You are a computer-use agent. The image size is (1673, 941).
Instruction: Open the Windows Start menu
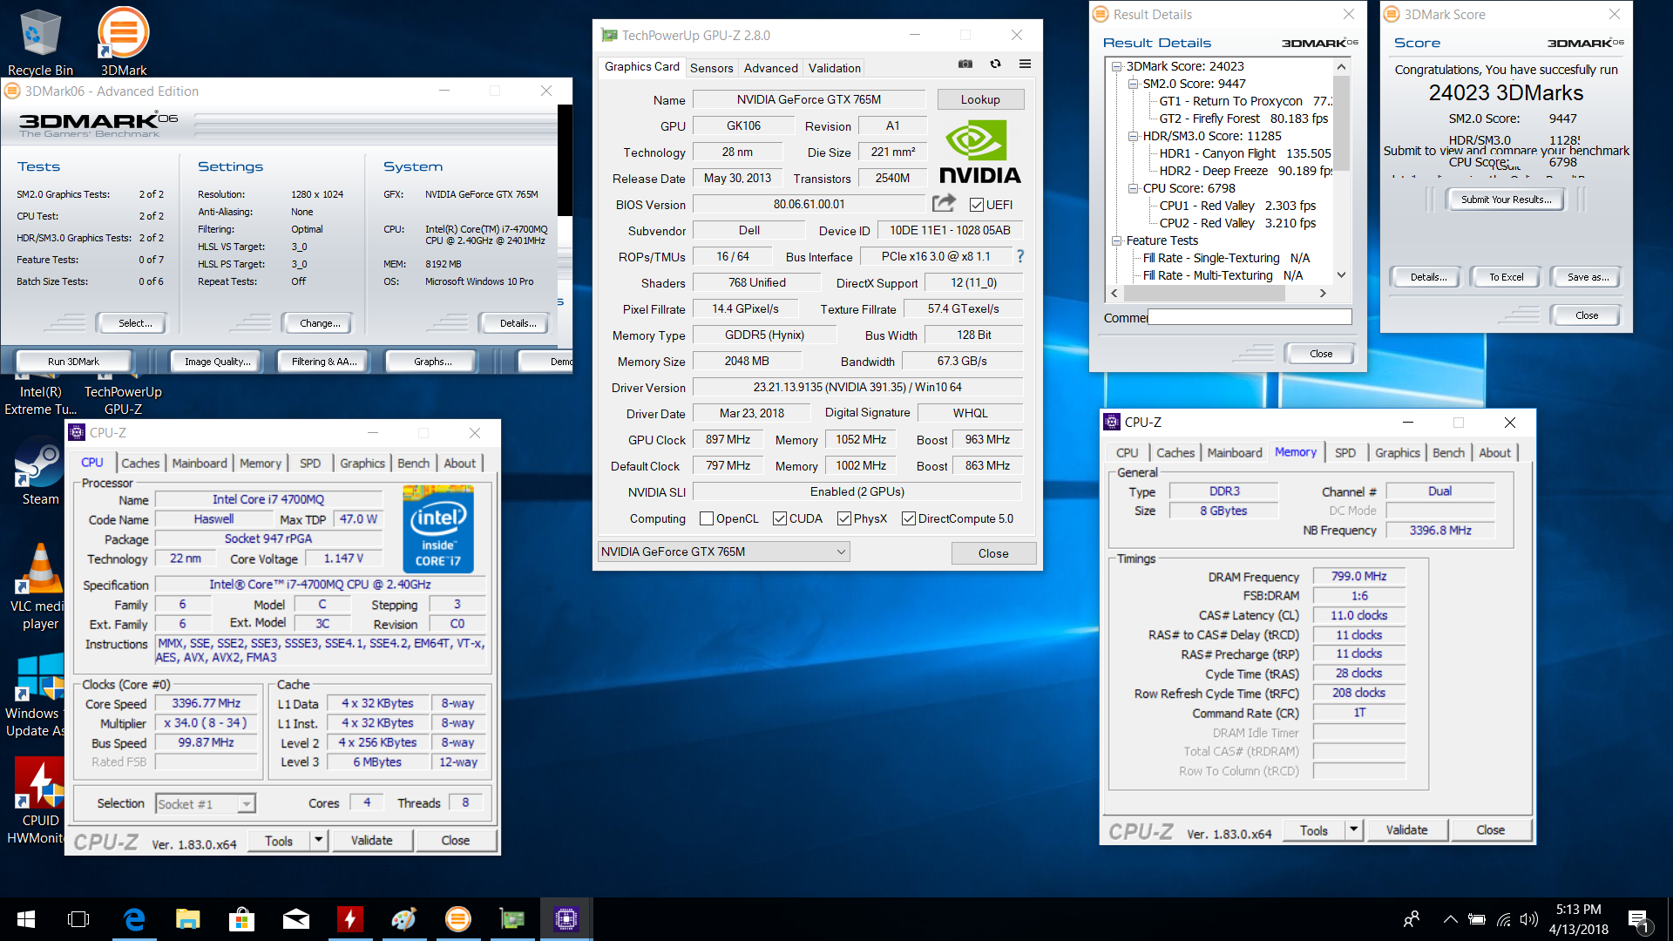tap(26, 919)
